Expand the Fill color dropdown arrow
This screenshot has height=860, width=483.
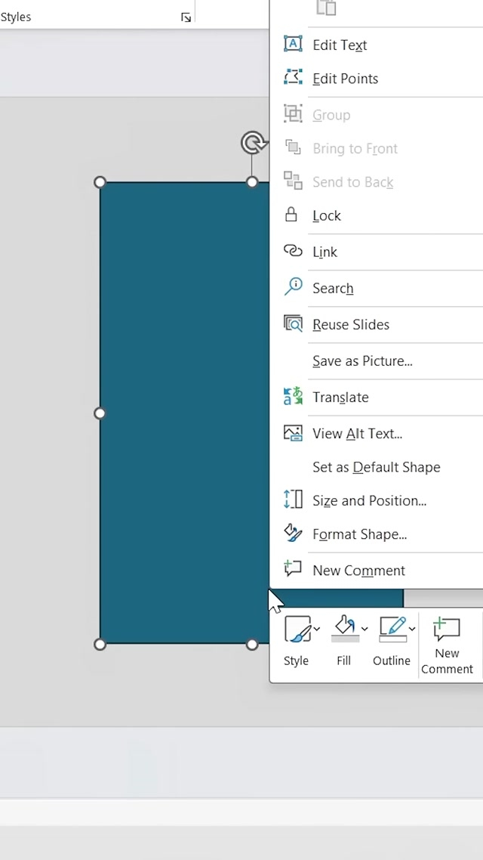pyautogui.click(x=365, y=629)
